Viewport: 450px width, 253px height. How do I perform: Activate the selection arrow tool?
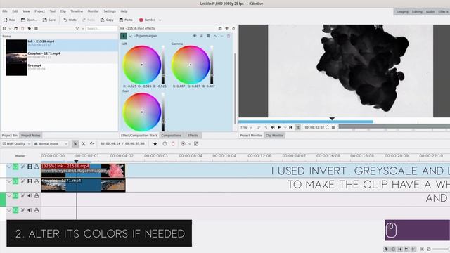[x=75, y=143]
